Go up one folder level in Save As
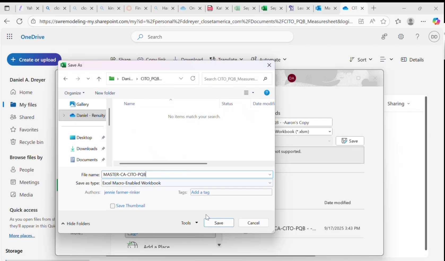Image resolution: width=445 pixels, height=261 pixels. (x=99, y=79)
